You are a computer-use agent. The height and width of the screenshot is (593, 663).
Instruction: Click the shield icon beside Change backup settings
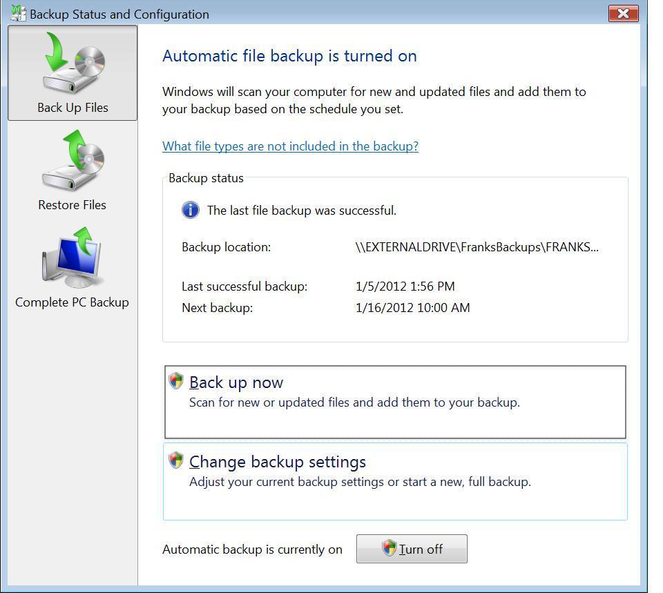[176, 460]
